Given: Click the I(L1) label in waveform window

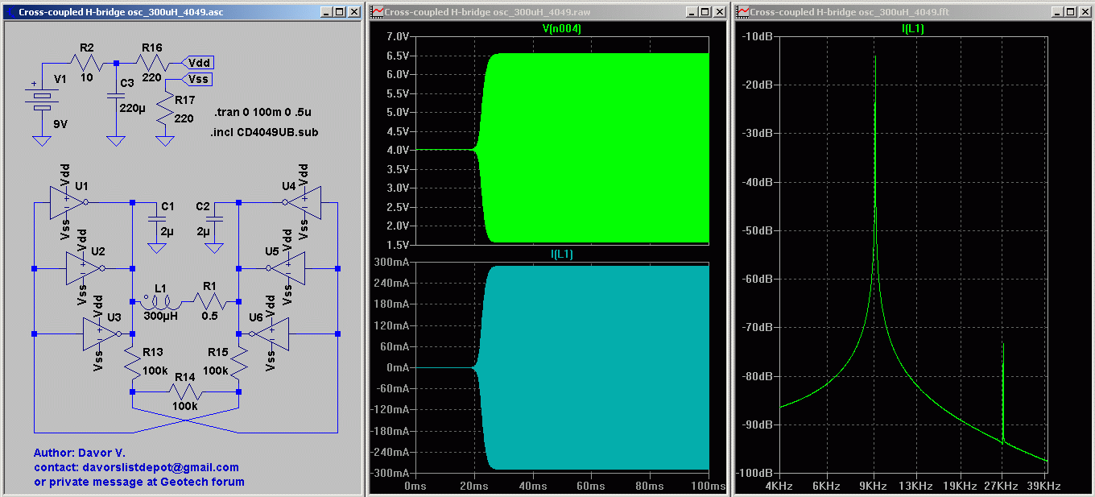Looking at the screenshot, I should click(561, 254).
